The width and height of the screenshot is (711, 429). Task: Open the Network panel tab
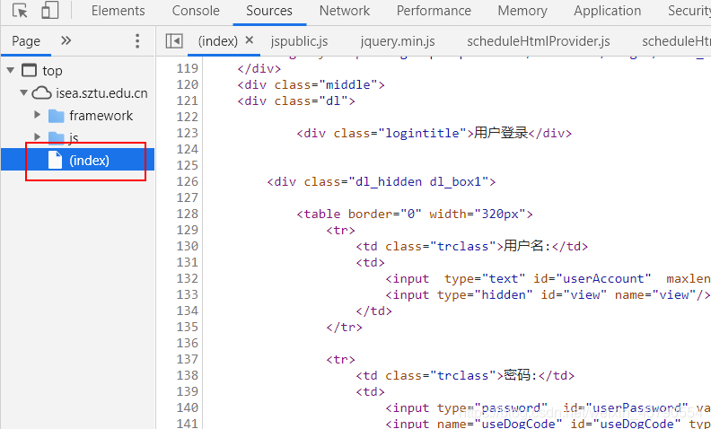click(345, 12)
